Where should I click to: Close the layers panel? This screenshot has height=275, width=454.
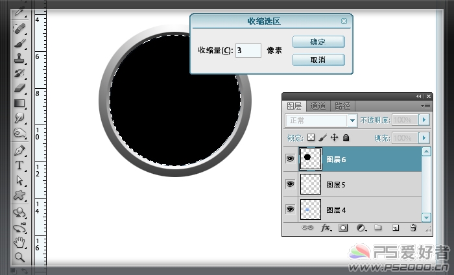(x=429, y=96)
